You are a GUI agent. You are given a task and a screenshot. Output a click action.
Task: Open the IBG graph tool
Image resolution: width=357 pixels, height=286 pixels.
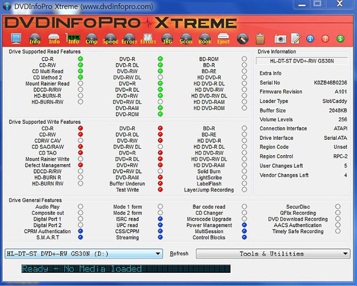[x=167, y=39]
